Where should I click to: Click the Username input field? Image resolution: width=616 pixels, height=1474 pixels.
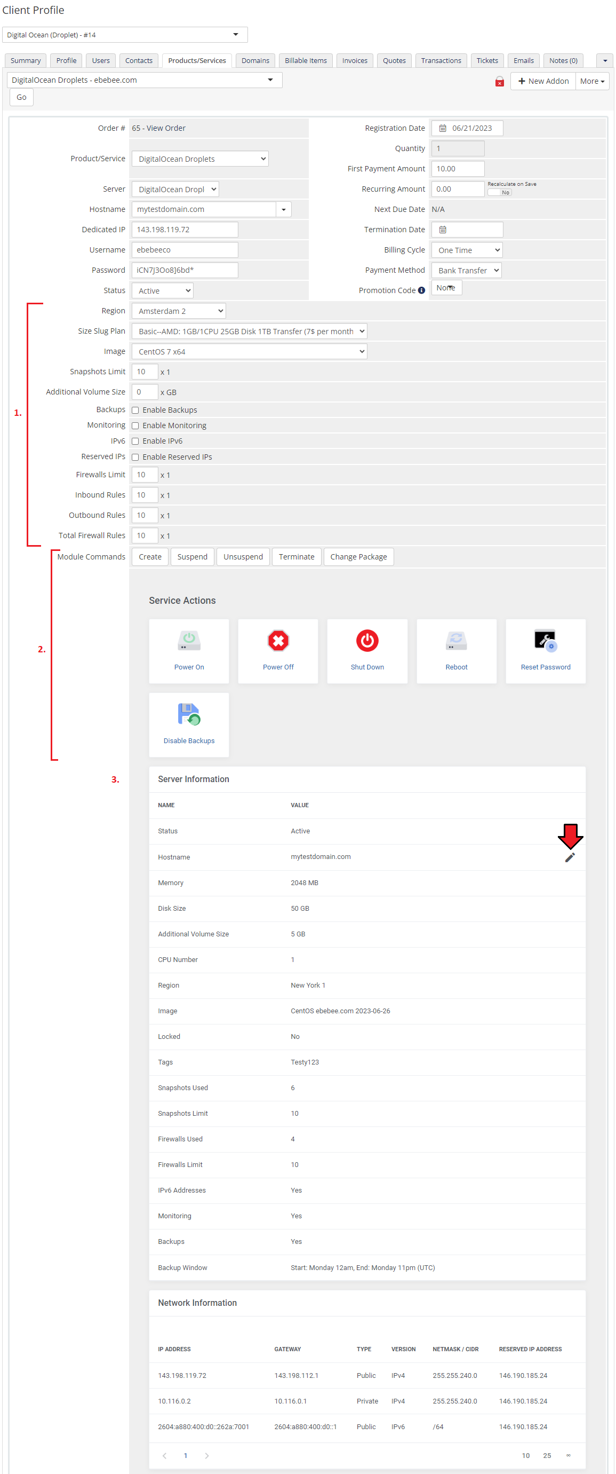click(x=185, y=250)
